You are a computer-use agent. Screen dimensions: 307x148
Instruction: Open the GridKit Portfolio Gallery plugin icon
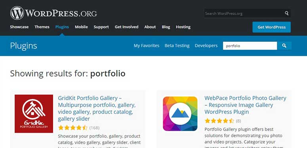pos(34,114)
